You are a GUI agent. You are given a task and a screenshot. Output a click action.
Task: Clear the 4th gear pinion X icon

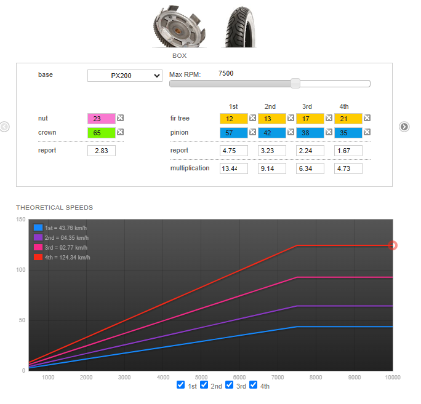367,132
